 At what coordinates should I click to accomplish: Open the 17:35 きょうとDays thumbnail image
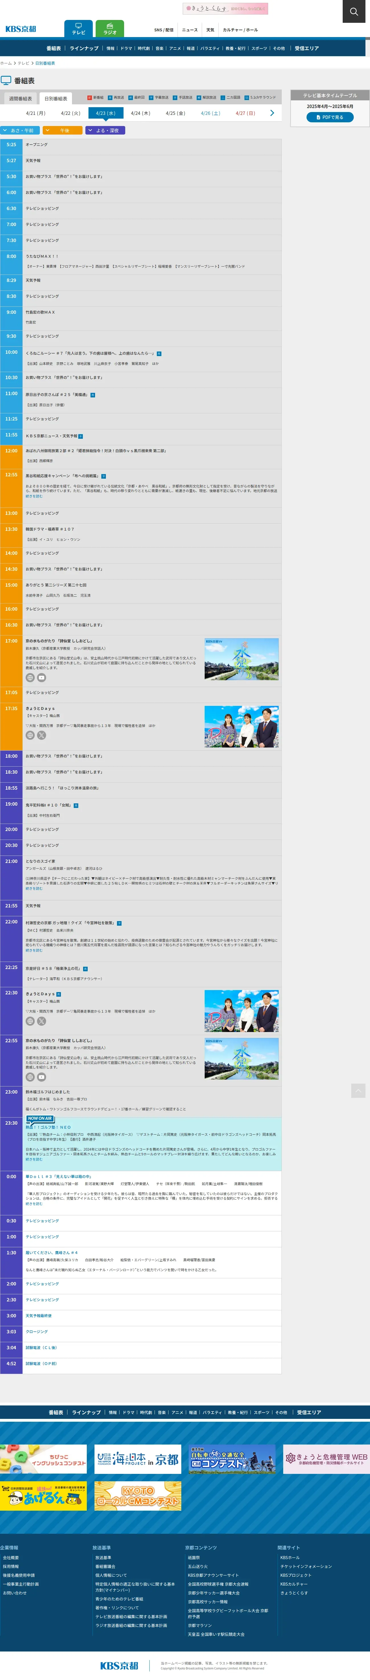coord(242,726)
